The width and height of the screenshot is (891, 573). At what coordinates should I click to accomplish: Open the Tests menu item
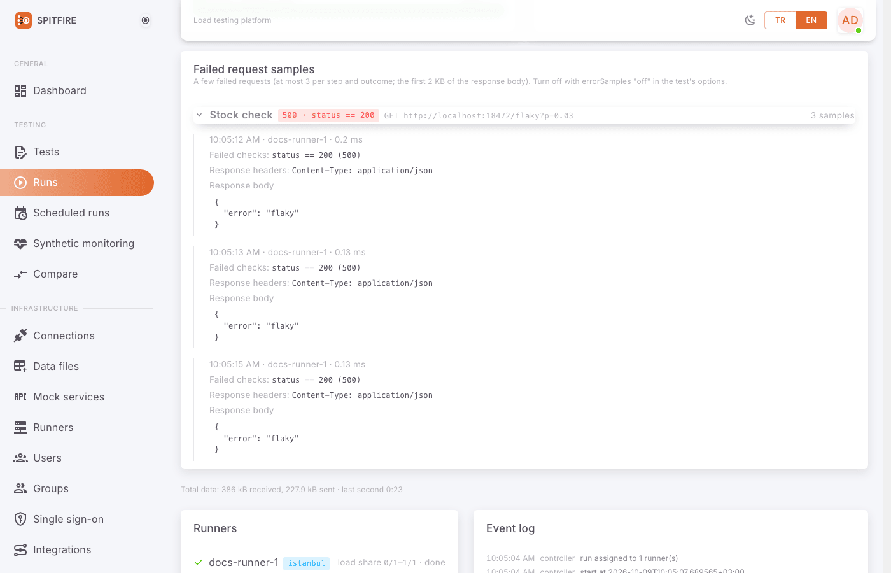coord(76,152)
